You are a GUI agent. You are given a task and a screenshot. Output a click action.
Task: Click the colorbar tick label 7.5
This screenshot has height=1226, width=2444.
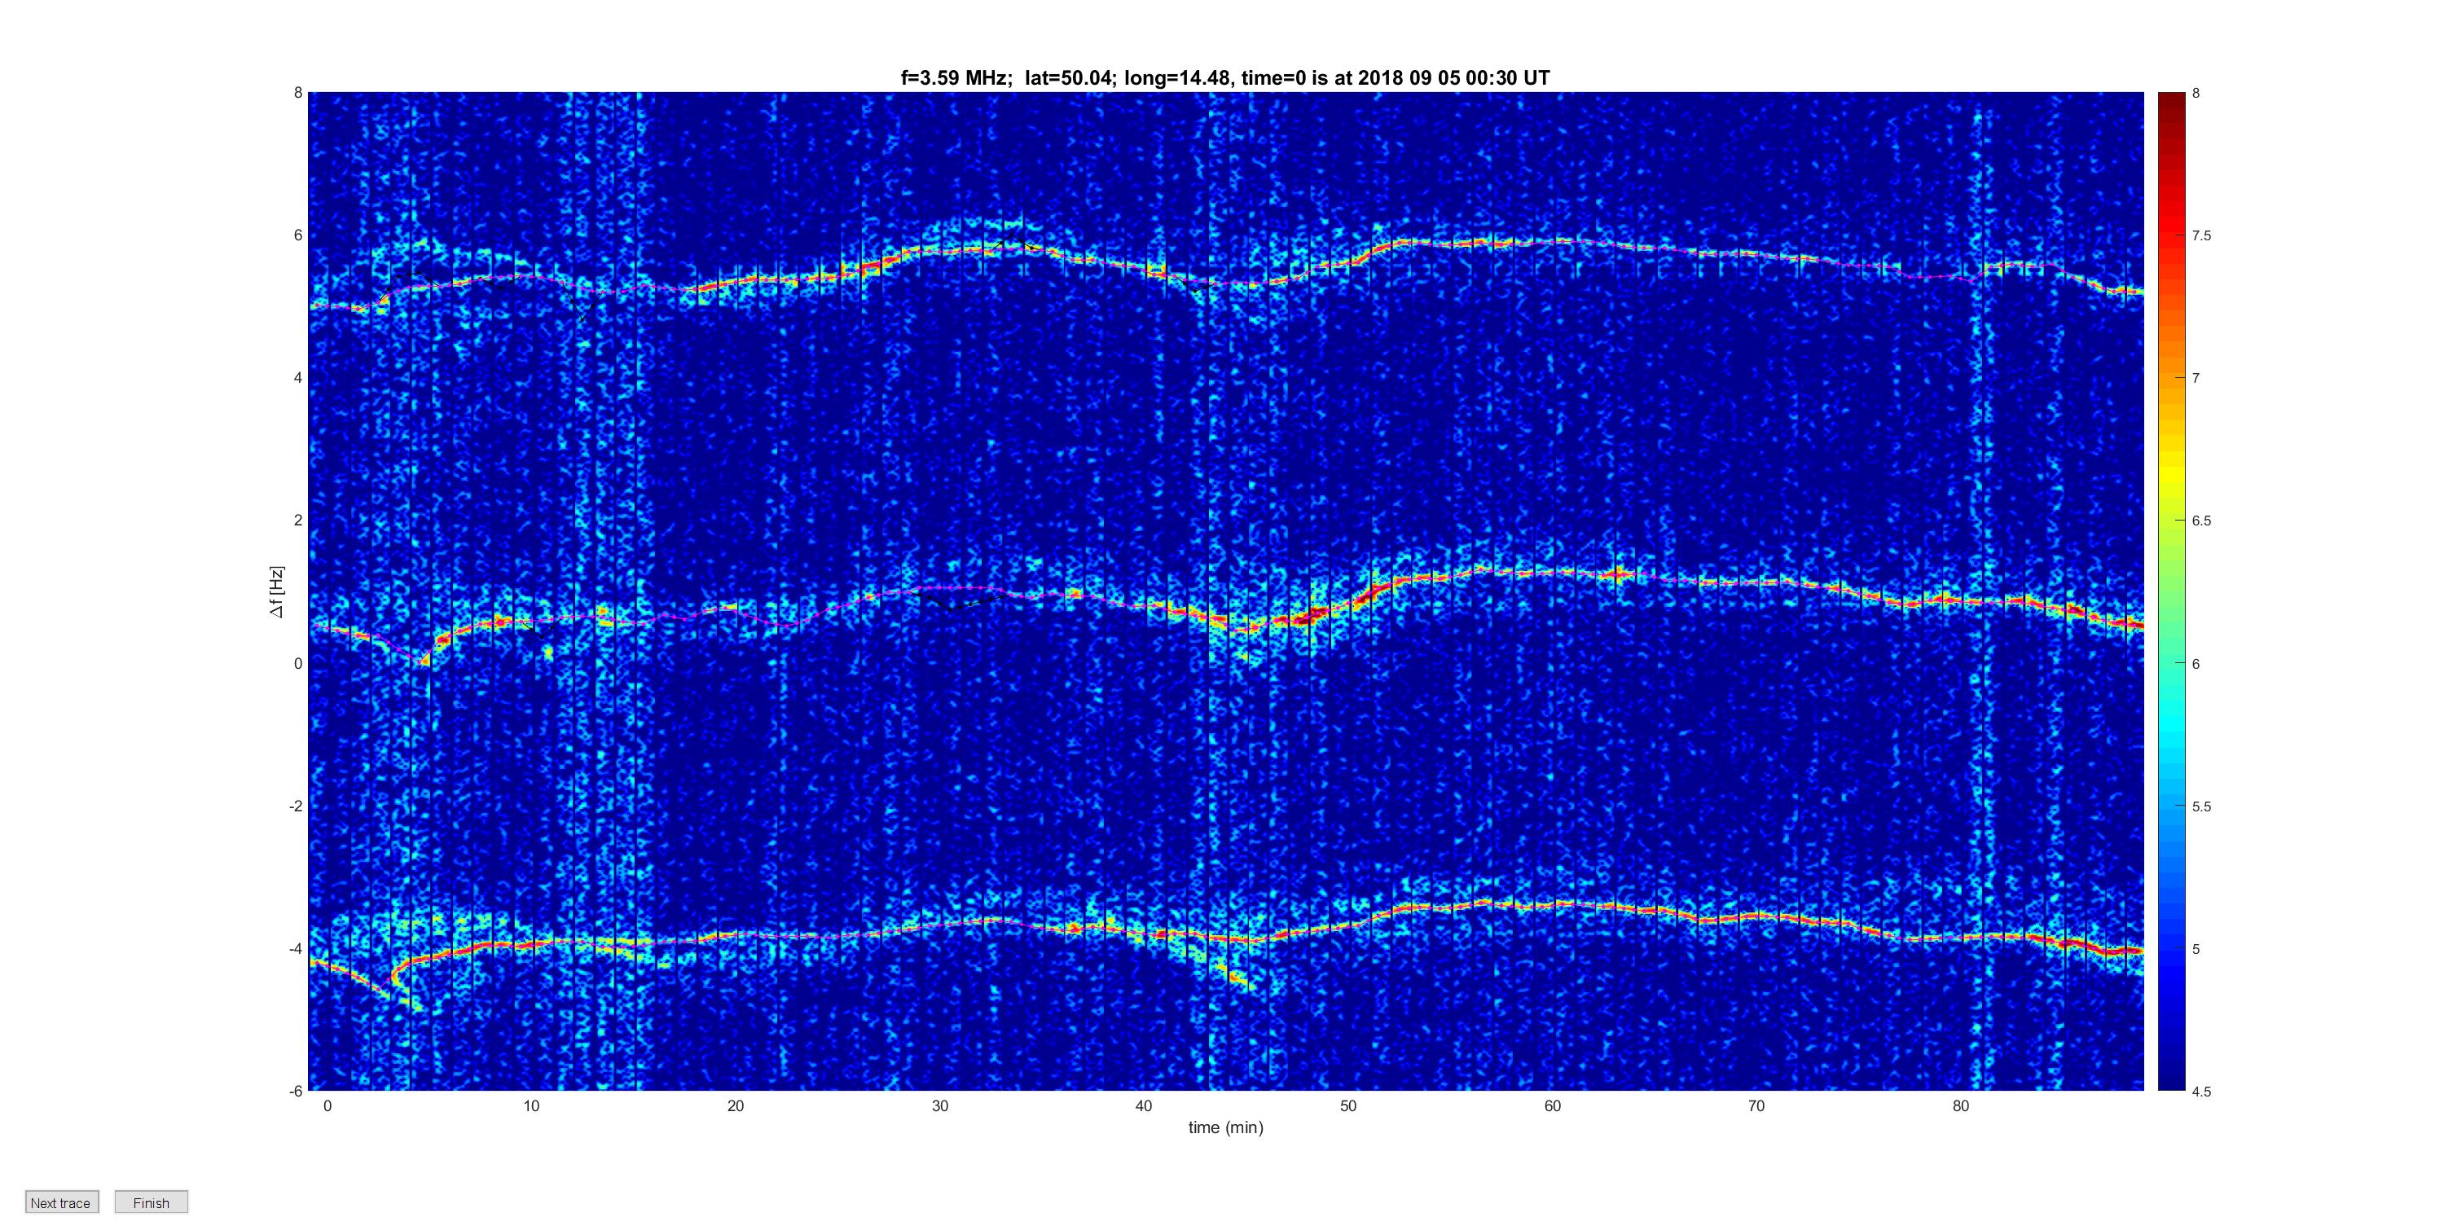tap(2201, 235)
